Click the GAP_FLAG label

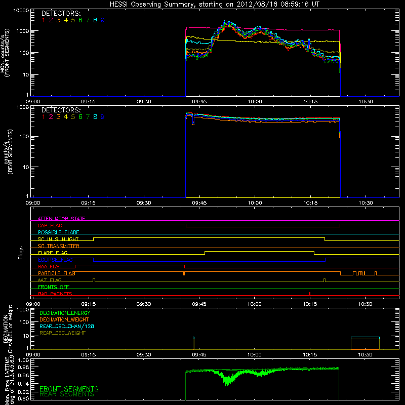click(x=50, y=225)
